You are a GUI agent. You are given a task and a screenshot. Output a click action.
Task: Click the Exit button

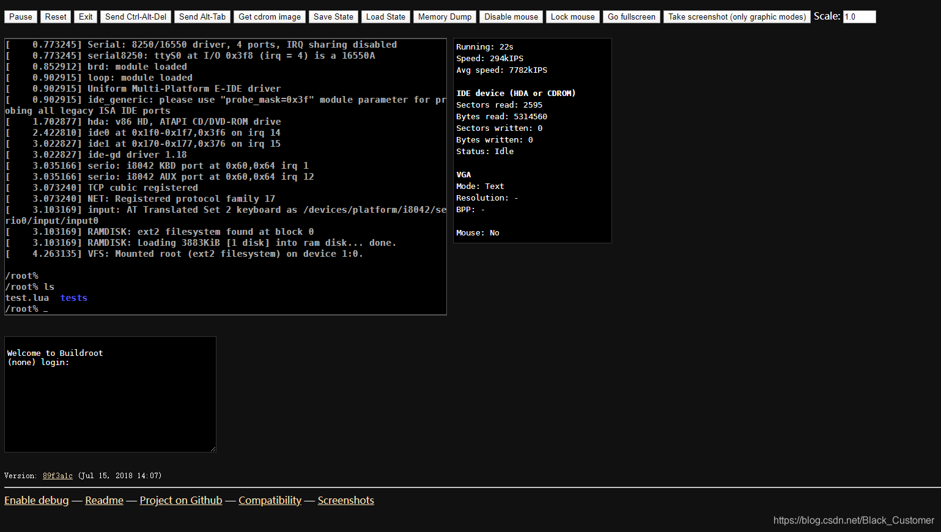pyautogui.click(x=86, y=17)
